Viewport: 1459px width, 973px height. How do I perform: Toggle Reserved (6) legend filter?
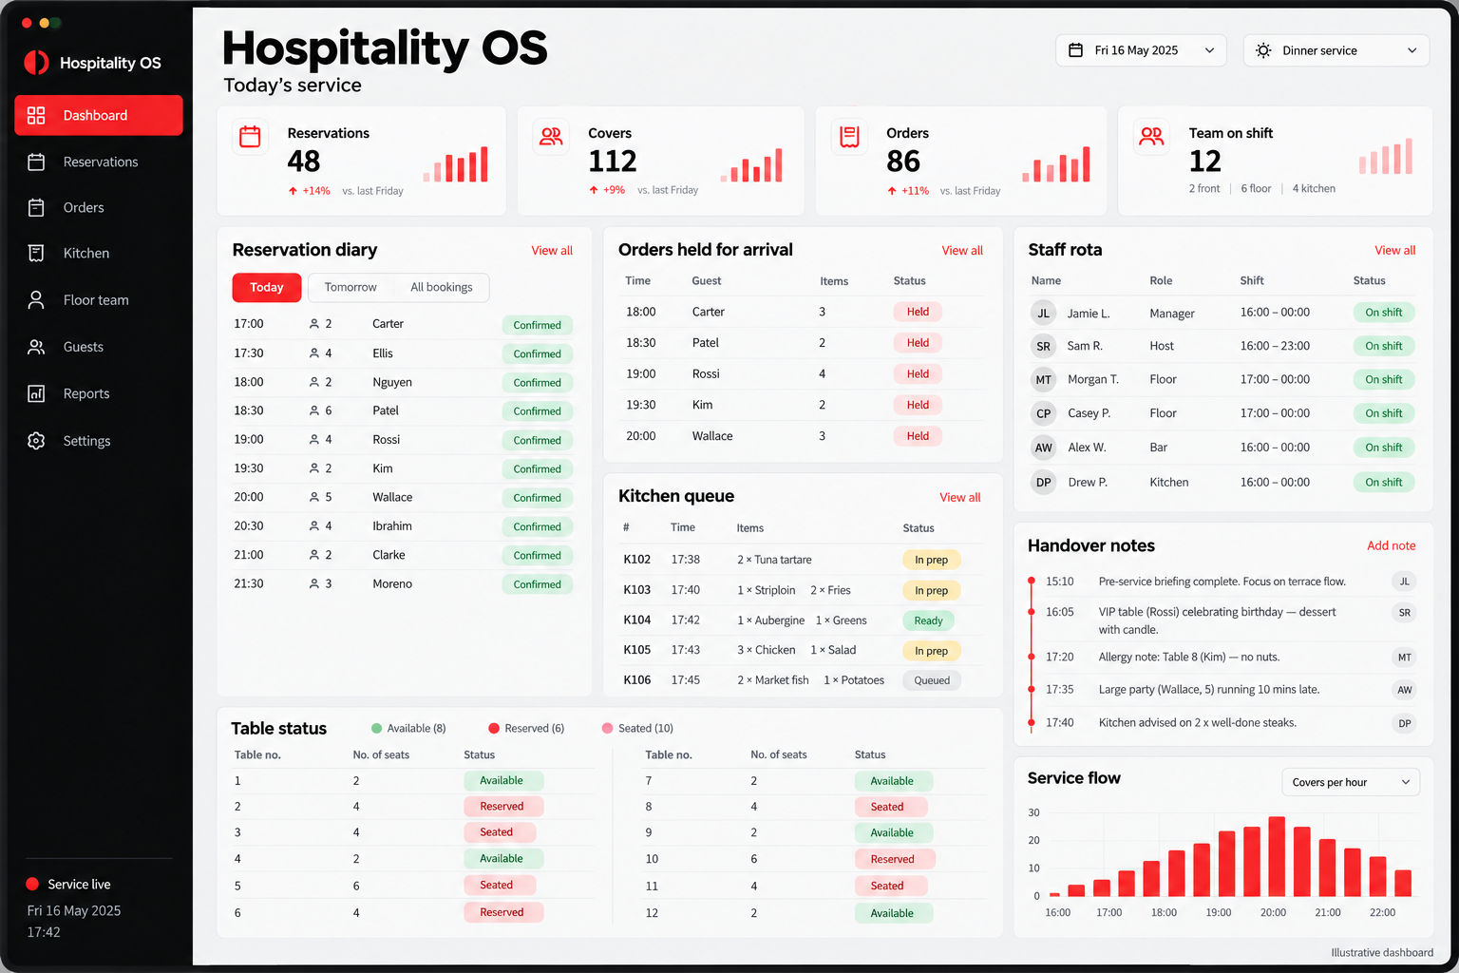(526, 728)
